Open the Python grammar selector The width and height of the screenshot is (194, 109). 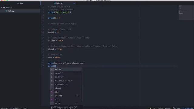point(168,108)
